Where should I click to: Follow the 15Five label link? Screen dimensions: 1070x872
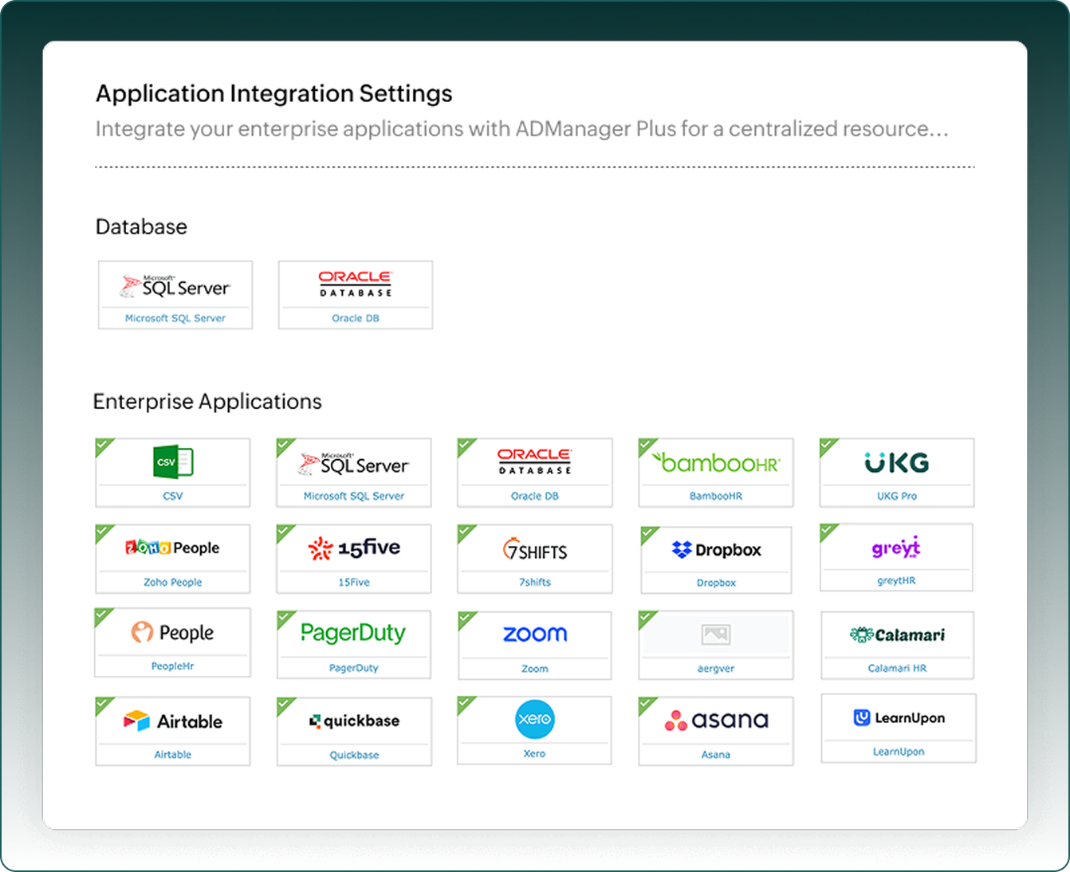point(354,582)
